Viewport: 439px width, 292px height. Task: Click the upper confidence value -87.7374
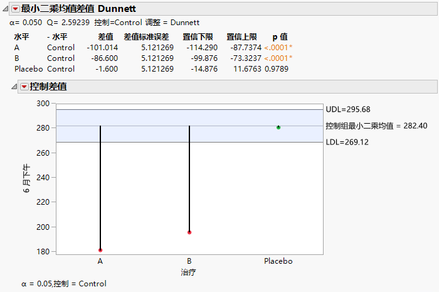pyautogui.click(x=246, y=48)
